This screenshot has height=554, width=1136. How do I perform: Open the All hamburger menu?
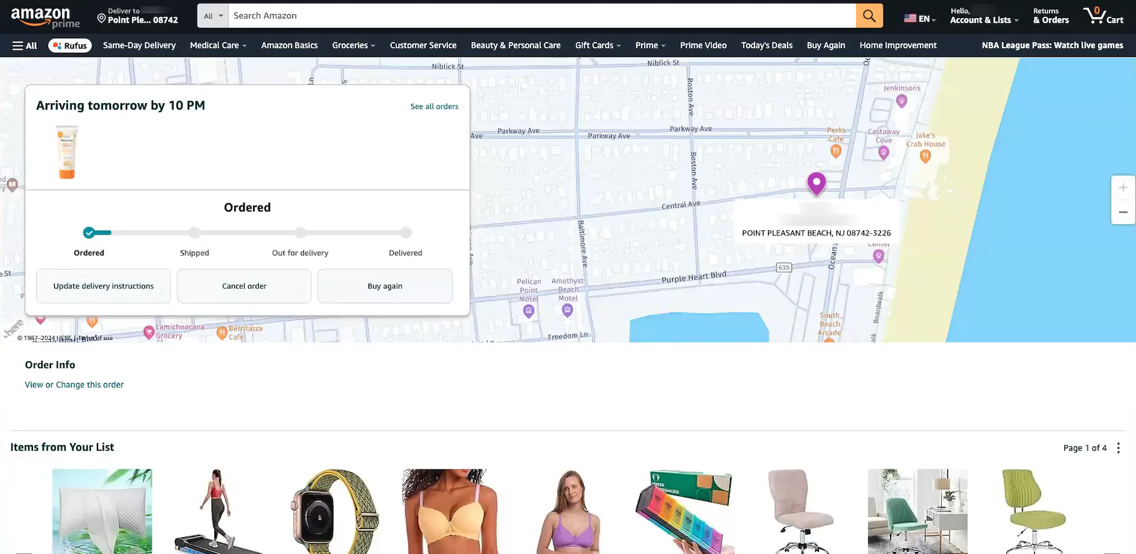(25, 46)
